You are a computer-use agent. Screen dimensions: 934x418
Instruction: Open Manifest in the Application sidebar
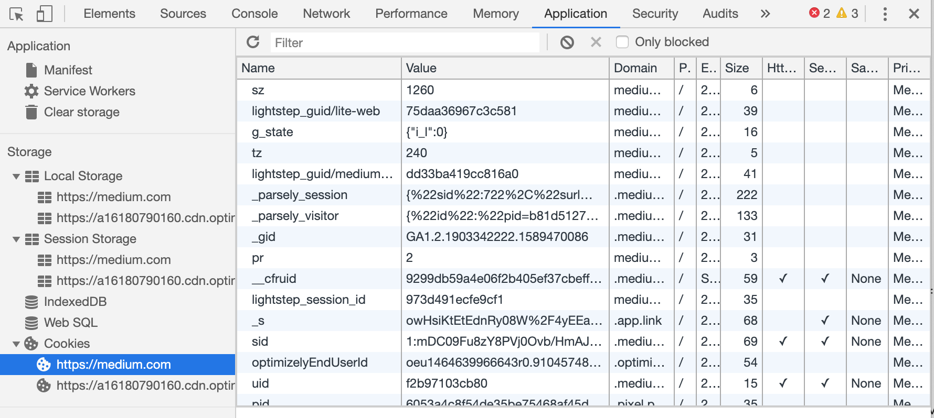click(x=68, y=70)
